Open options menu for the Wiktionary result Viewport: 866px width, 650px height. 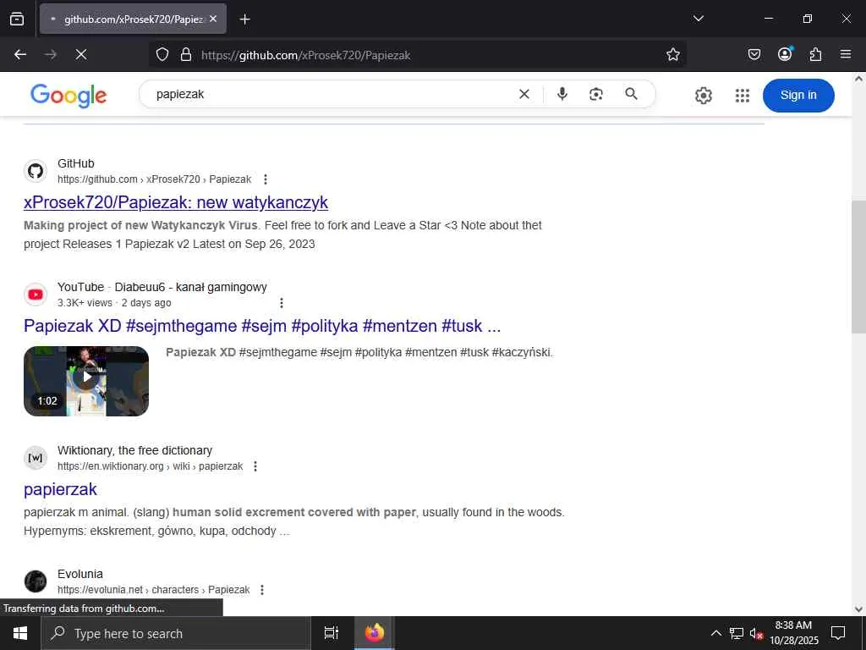point(255,466)
